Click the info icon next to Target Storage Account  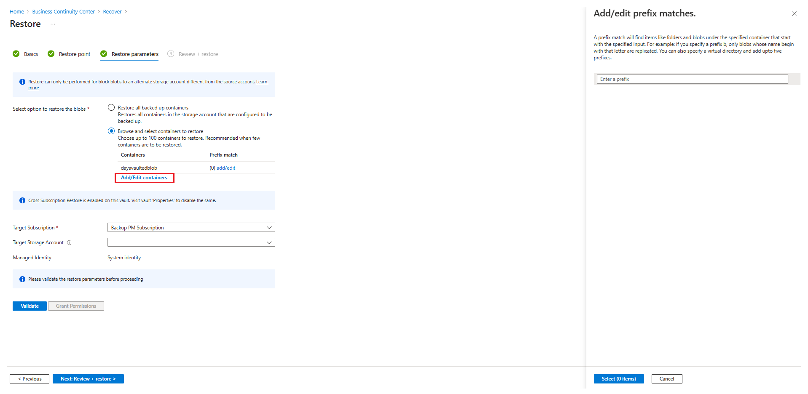69,243
